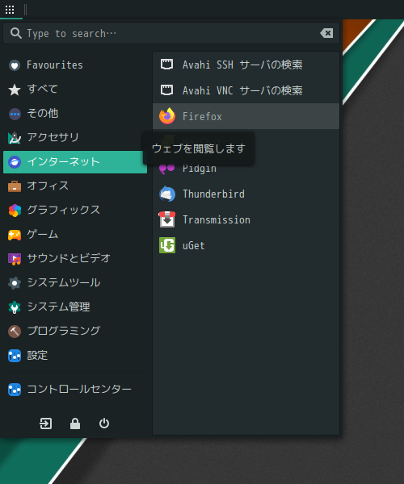Click the lock screen icon

point(75,423)
